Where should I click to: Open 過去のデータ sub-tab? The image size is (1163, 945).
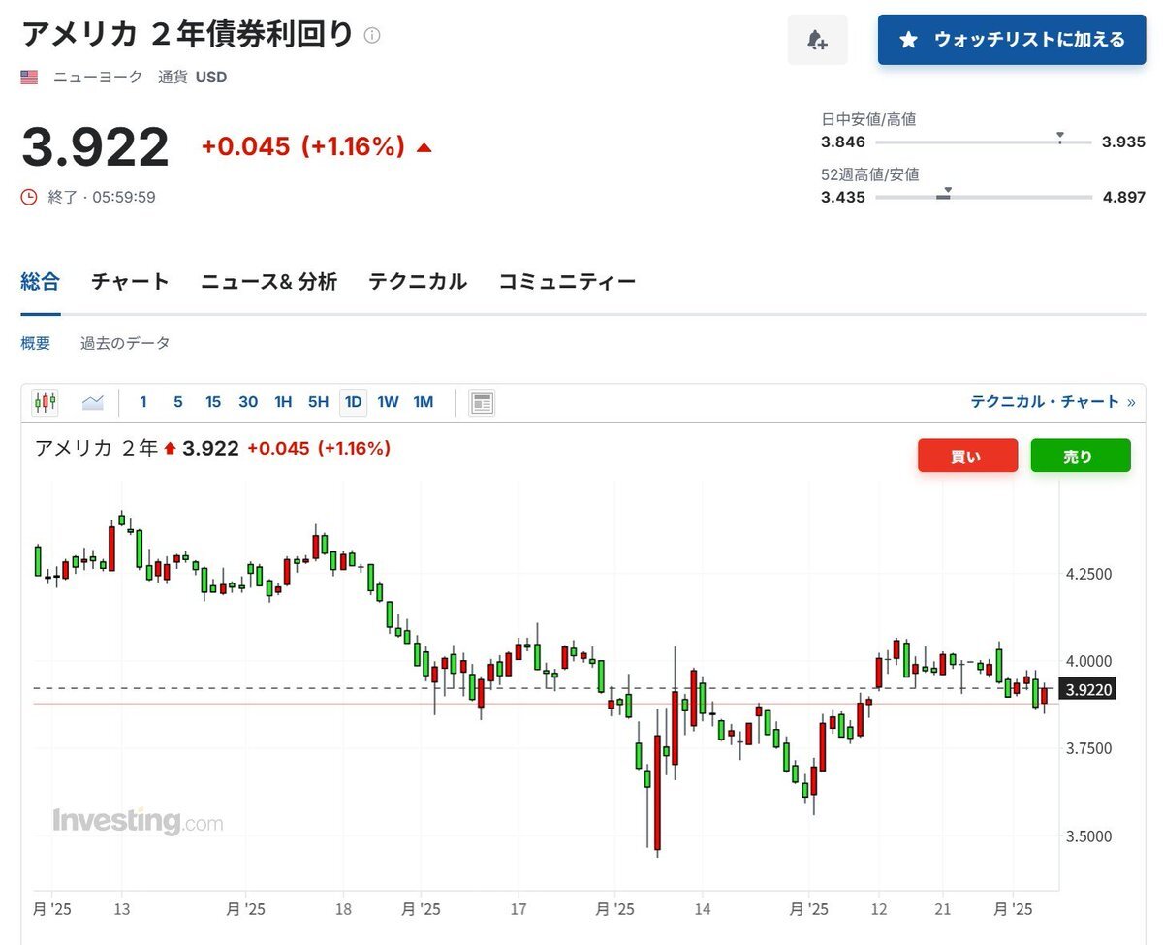[x=125, y=343]
